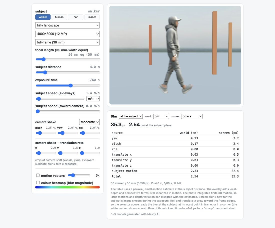
Task: Click the '50 mm eq (50 mm)' focal length value
Action: [x=84, y=54]
